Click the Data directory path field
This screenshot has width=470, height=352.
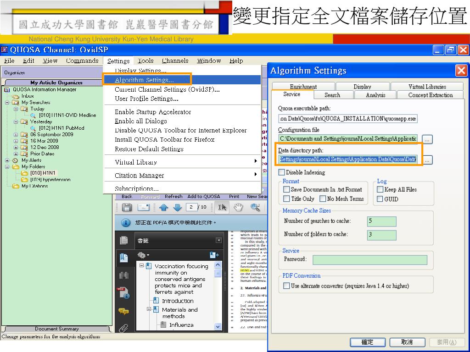pyautogui.click(x=348, y=159)
